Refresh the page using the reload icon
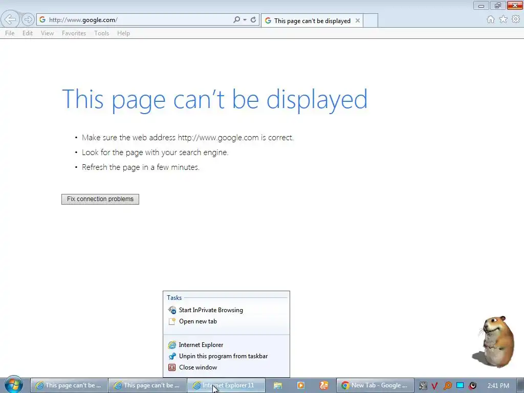 point(253,20)
